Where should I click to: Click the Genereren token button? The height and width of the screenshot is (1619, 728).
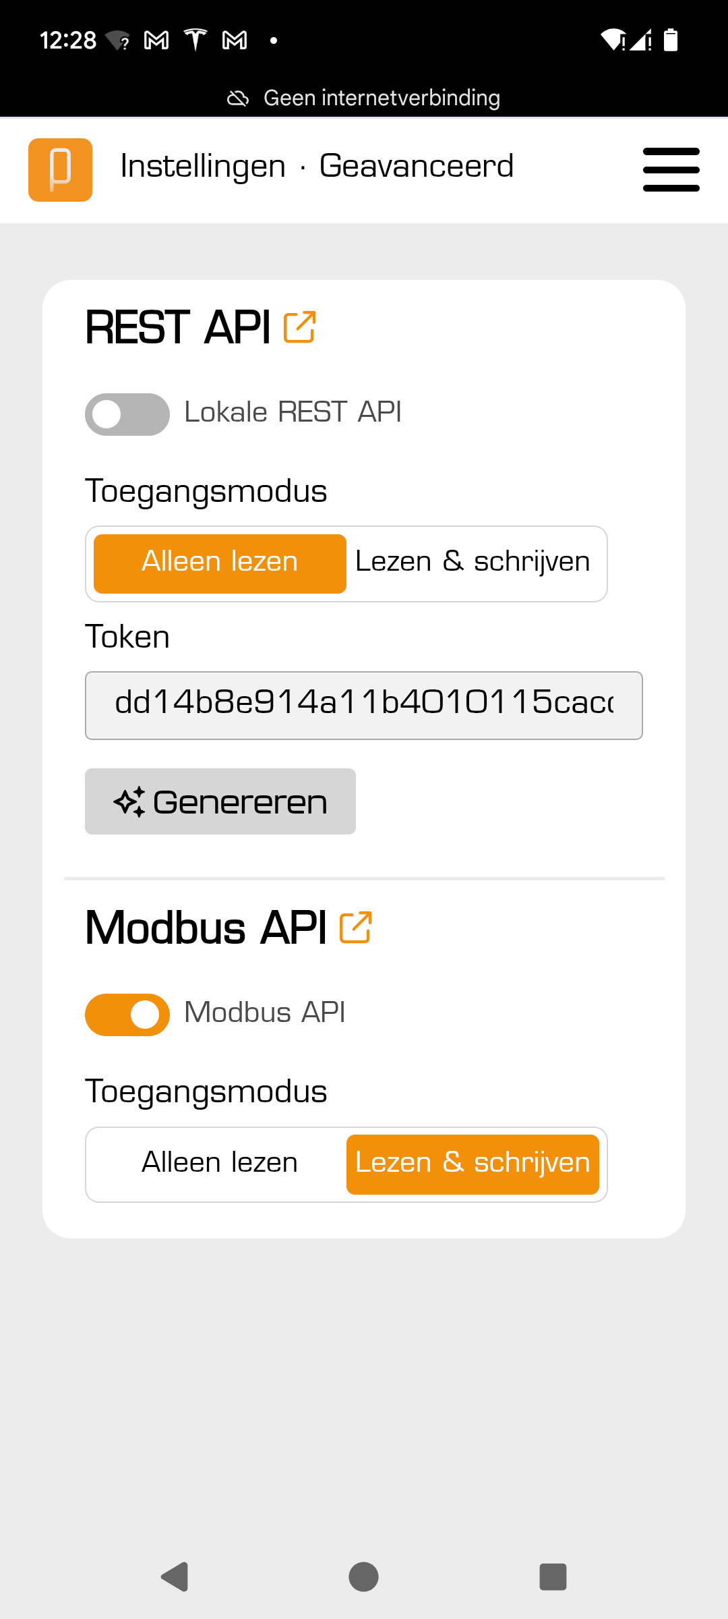point(220,801)
